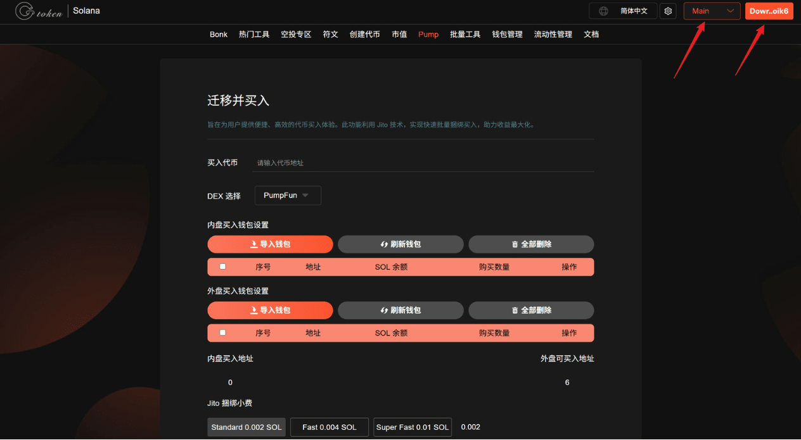Open the settings gear icon
Image resolution: width=801 pixels, height=440 pixels.
(668, 11)
